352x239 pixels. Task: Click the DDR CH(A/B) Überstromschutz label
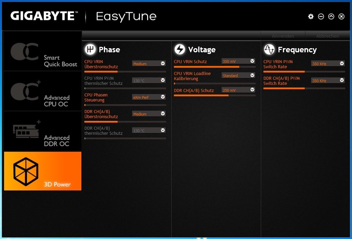pos(101,114)
